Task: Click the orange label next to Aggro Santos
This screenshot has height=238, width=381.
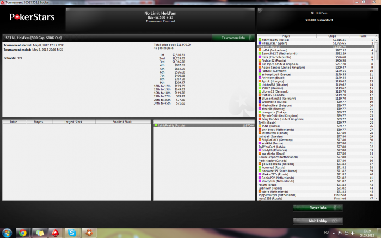Action: 260,68
